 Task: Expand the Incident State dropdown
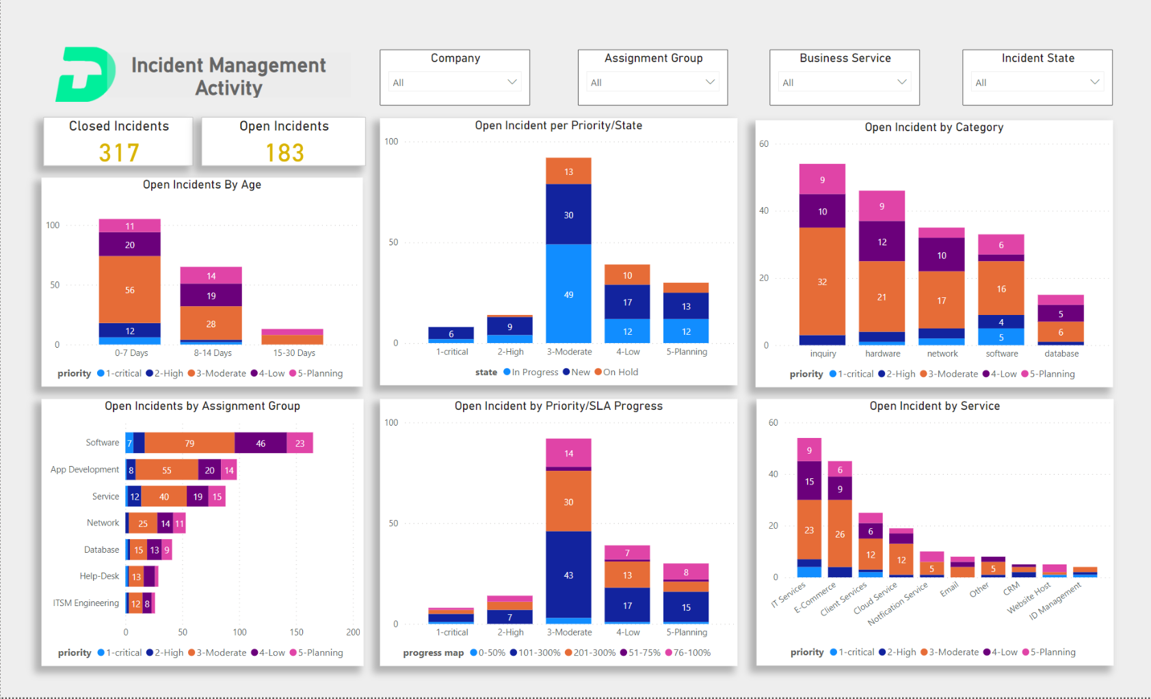click(x=1037, y=82)
